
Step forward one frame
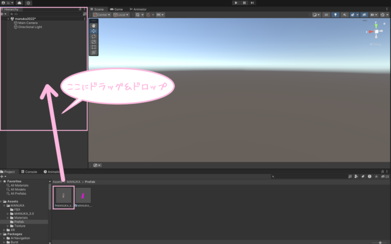[253, 3]
